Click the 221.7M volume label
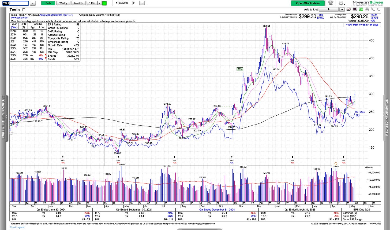 (168, 166)
